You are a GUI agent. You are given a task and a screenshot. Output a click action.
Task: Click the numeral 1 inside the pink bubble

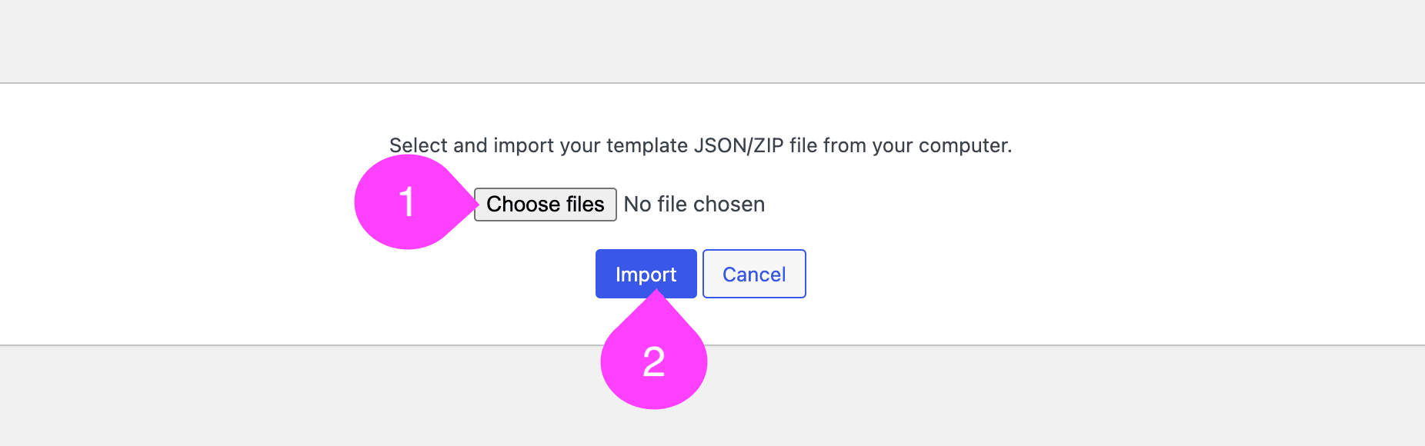tap(407, 202)
